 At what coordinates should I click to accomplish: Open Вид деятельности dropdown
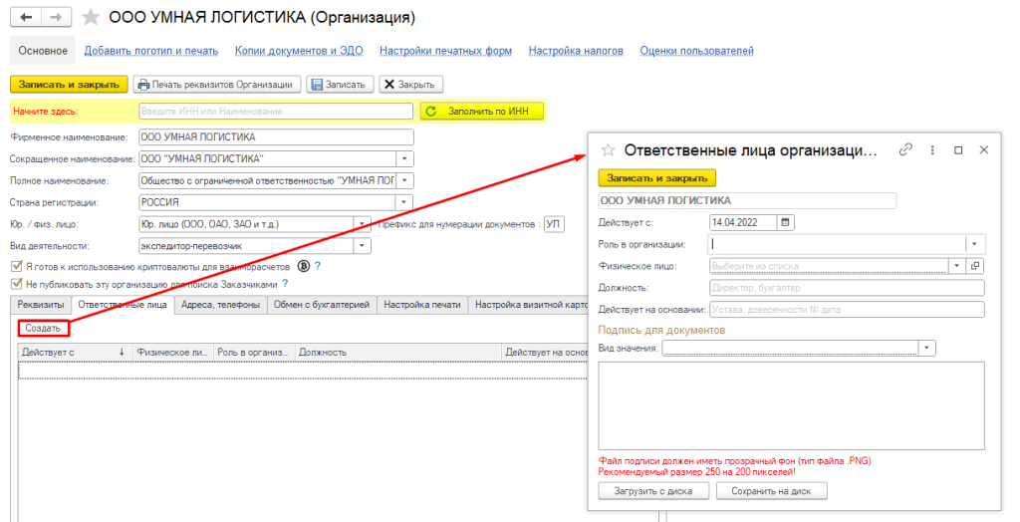(x=363, y=246)
